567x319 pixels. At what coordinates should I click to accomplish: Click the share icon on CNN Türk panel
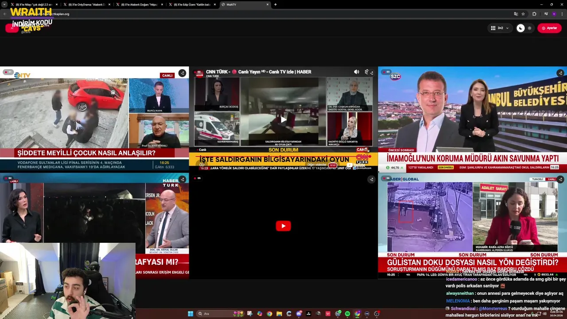click(x=371, y=73)
